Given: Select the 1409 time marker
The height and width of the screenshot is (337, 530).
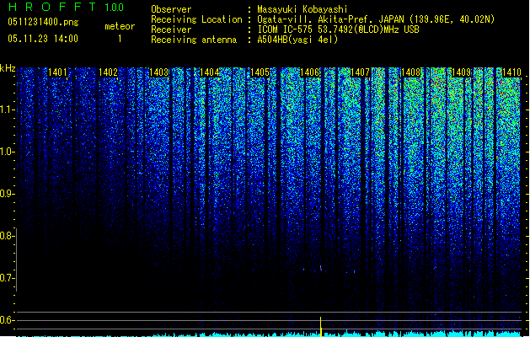Looking at the screenshot, I should point(461,72).
